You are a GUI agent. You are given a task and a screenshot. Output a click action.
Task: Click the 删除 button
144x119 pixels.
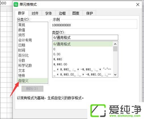[32, 89]
